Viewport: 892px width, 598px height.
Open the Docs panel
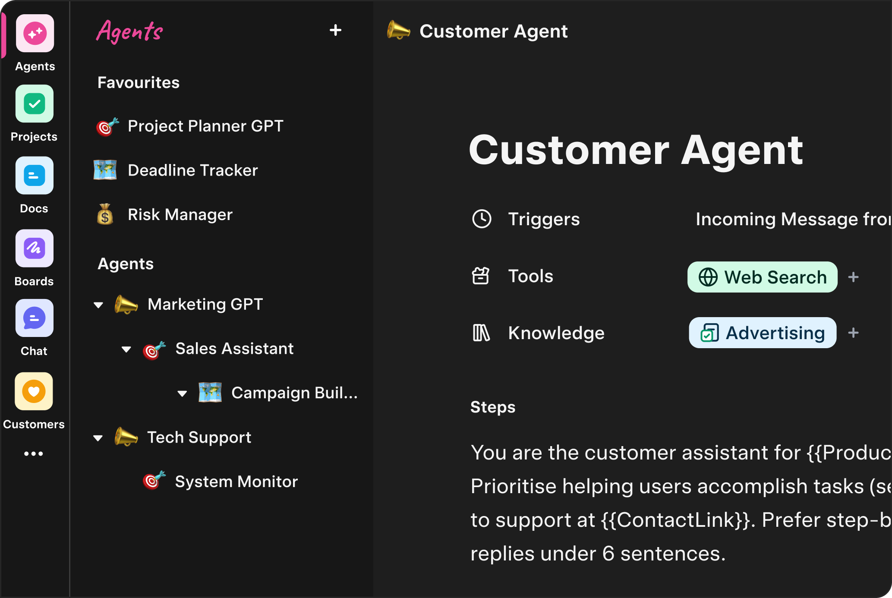34,175
